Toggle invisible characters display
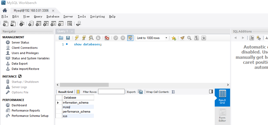Screen dimensions: 268x125 click(196, 38)
